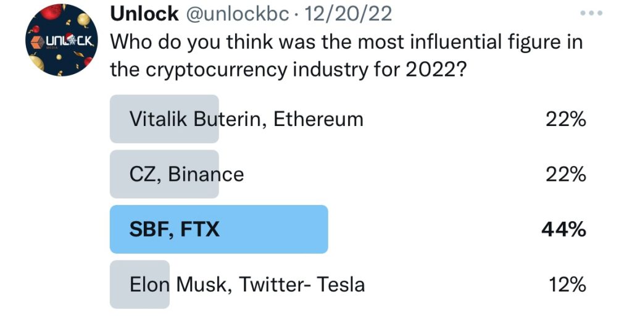This screenshot has height=318, width=632.
Task: Click the poll question tweet text
Action: coord(347,56)
